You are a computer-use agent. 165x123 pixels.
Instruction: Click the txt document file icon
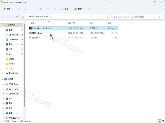31,37
